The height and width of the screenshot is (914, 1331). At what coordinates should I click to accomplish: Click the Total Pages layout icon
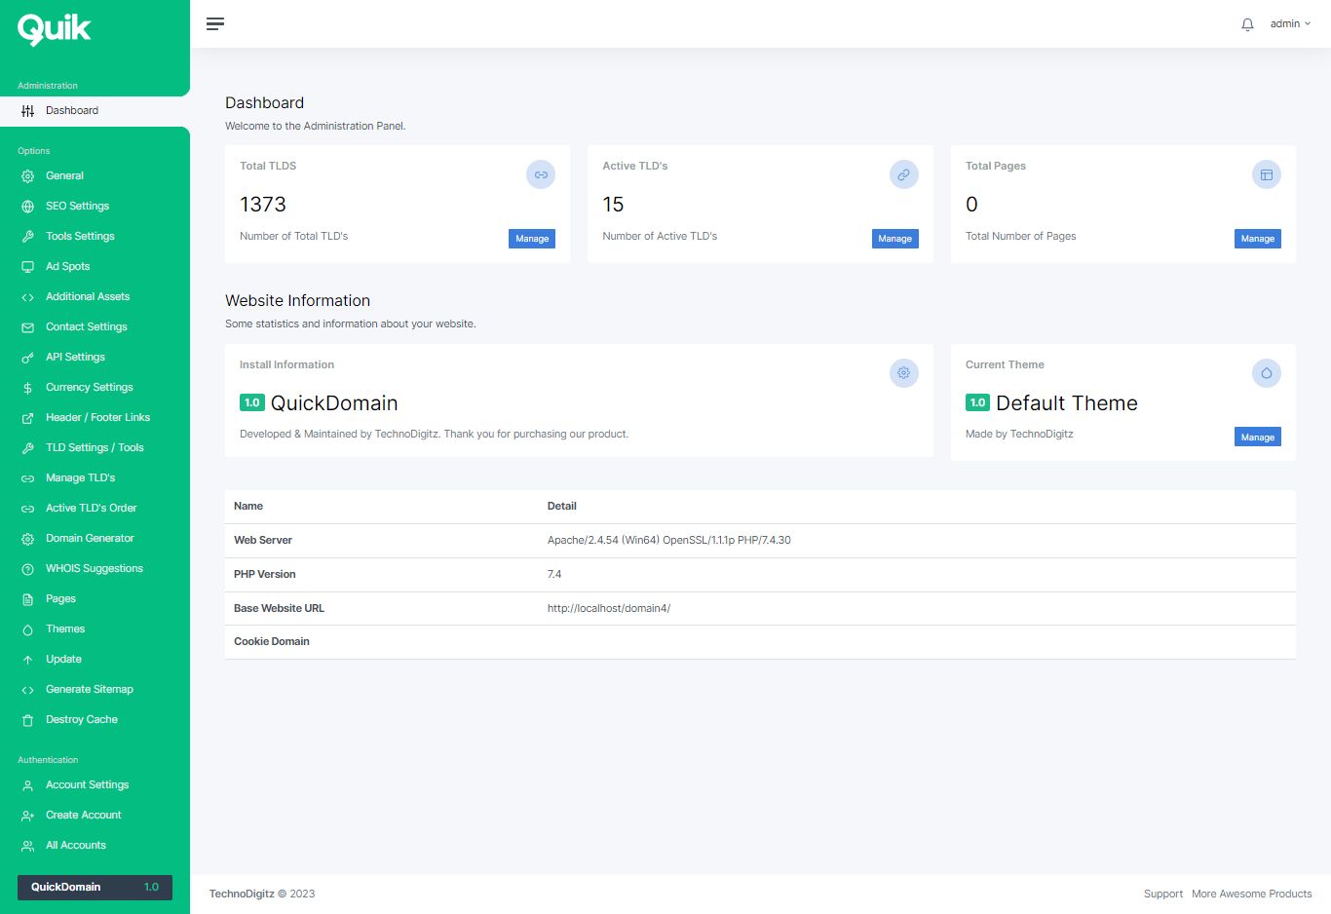coord(1266,174)
